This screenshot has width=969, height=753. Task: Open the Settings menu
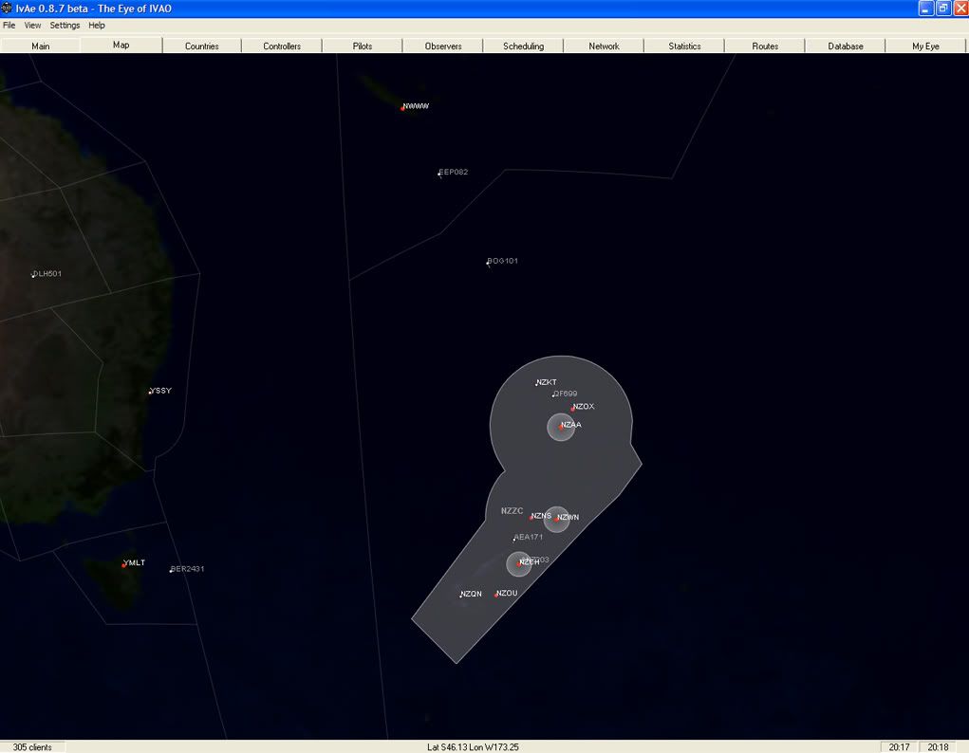pyautogui.click(x=65, y=26)
